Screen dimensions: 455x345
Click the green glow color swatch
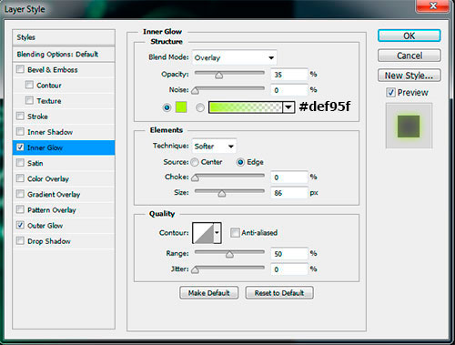181,107
